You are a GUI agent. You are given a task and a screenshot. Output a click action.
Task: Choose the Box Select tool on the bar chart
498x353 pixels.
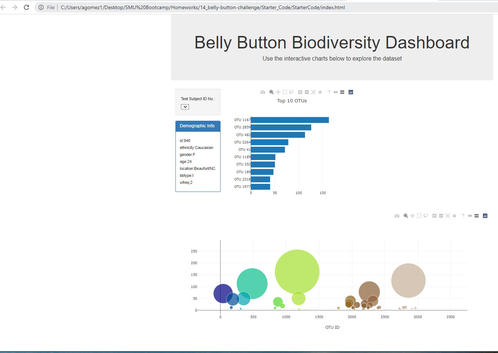[285, 92]
